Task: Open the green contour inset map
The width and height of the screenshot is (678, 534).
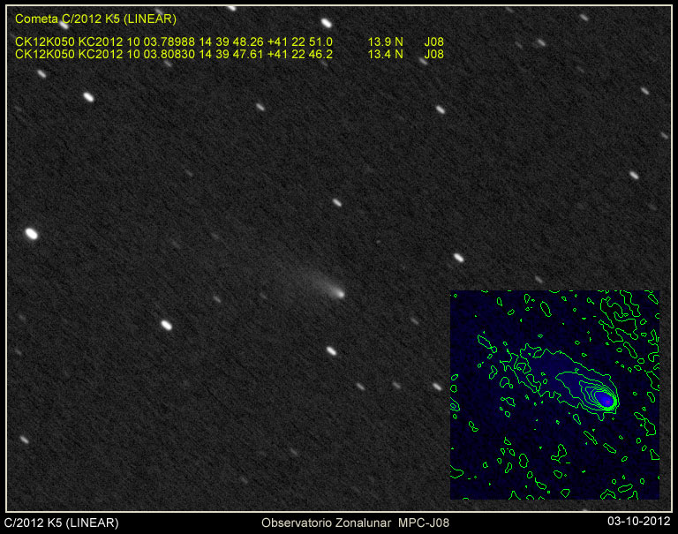Action: pos(554,395)
